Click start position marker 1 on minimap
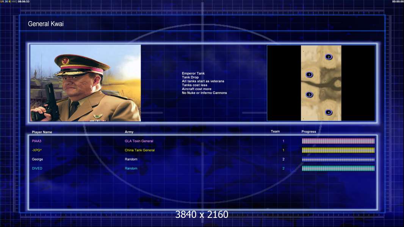 (x=309, y=75)
